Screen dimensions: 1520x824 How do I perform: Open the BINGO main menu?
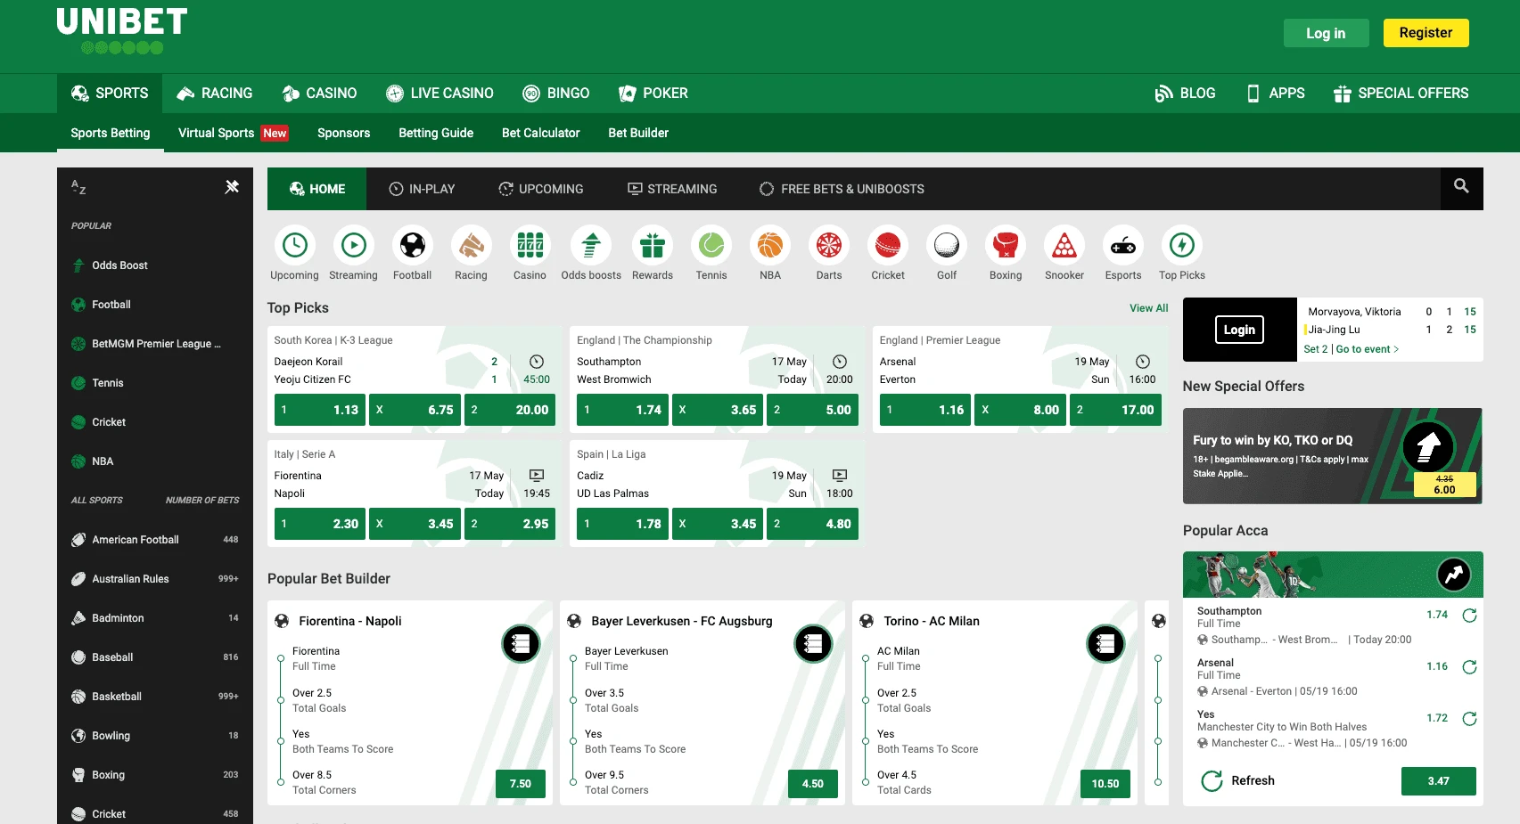(555, 94)
